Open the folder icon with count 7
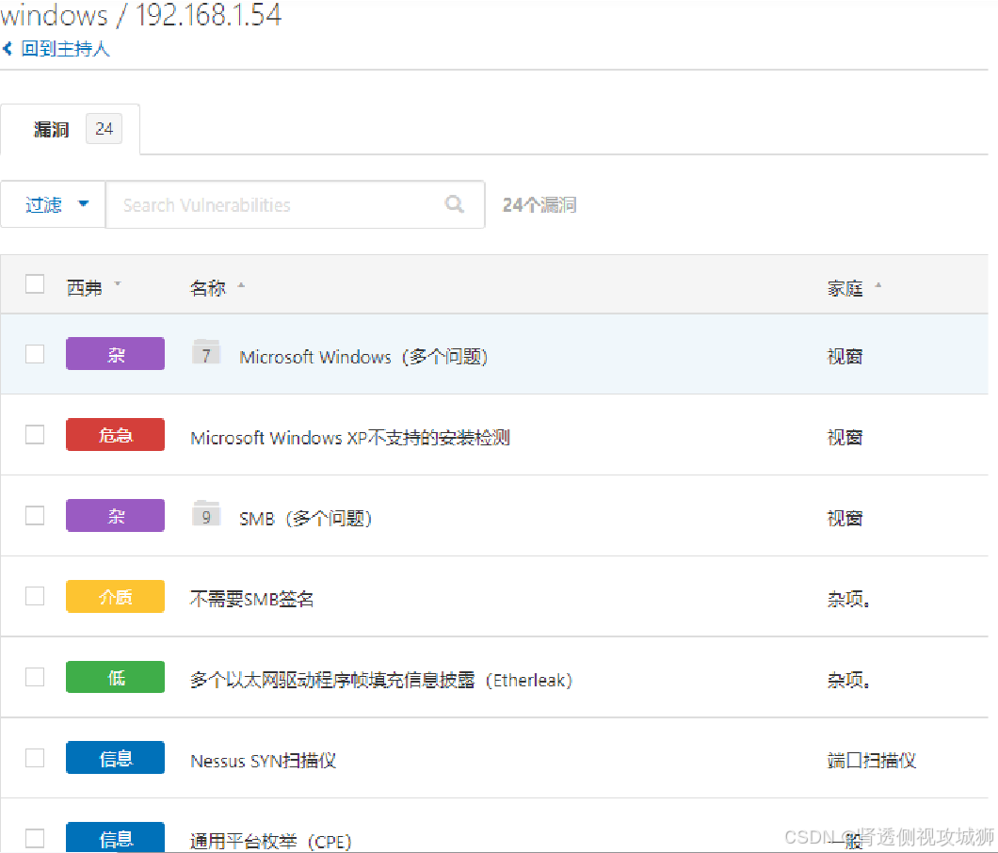 pos(206,352)
